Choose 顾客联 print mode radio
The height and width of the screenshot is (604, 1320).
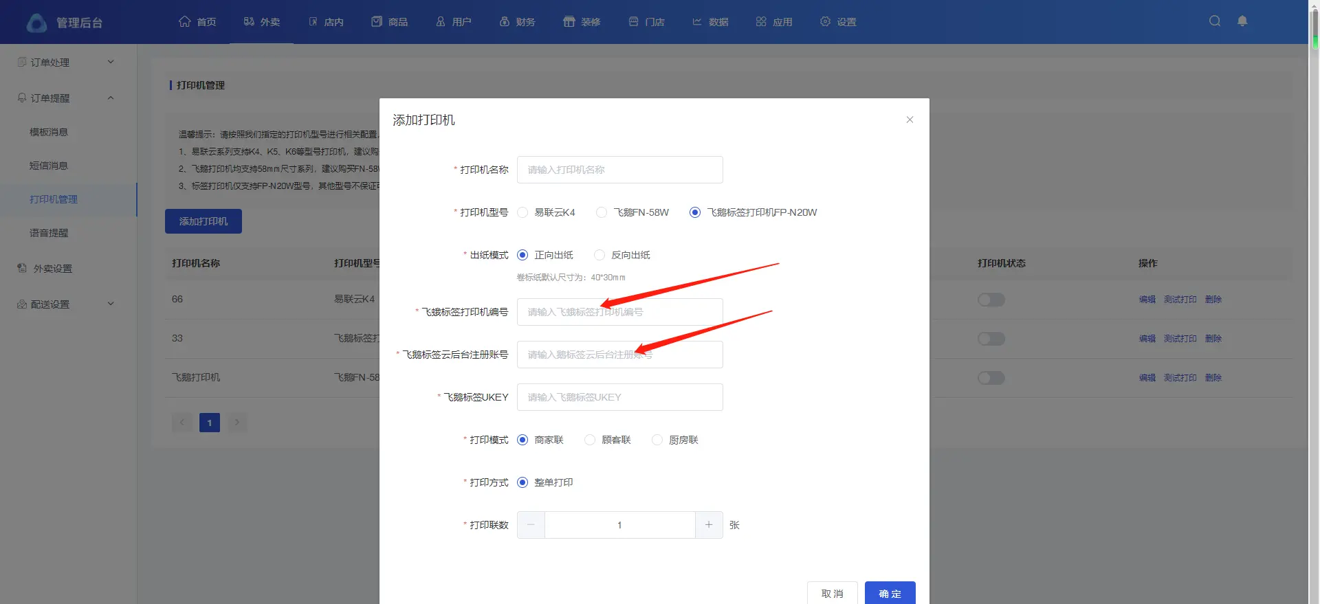[x=590, y=440]
